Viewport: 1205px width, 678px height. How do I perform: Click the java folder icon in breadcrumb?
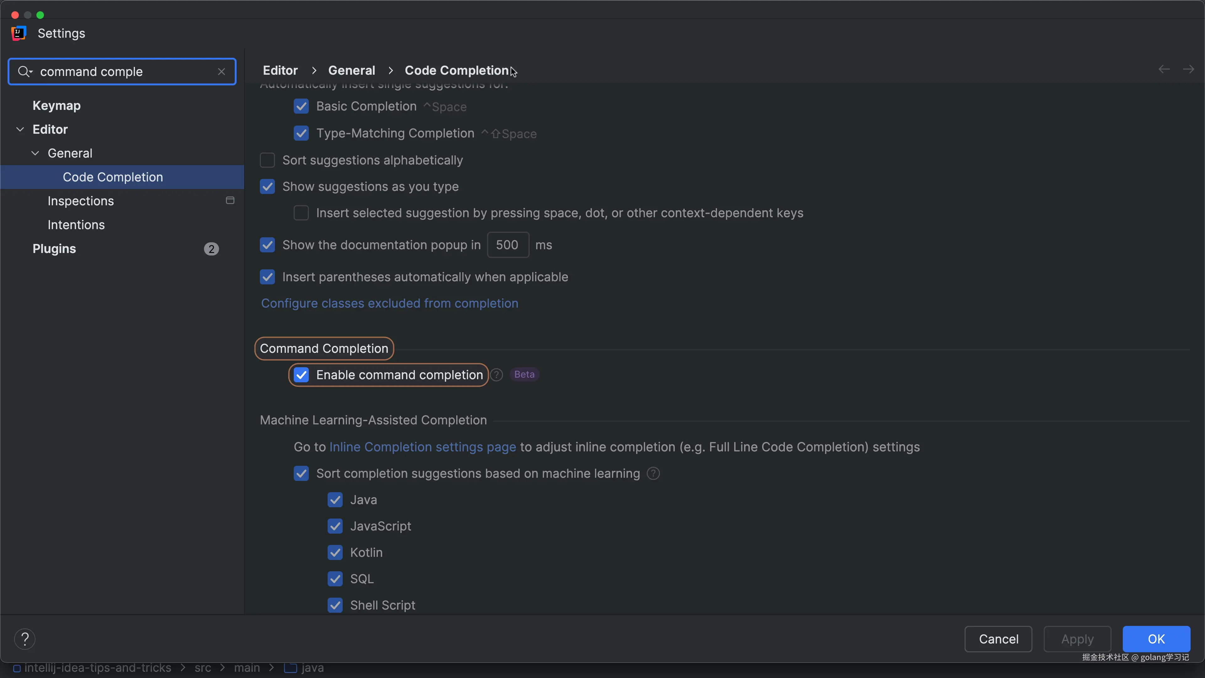tap(291, 668)
